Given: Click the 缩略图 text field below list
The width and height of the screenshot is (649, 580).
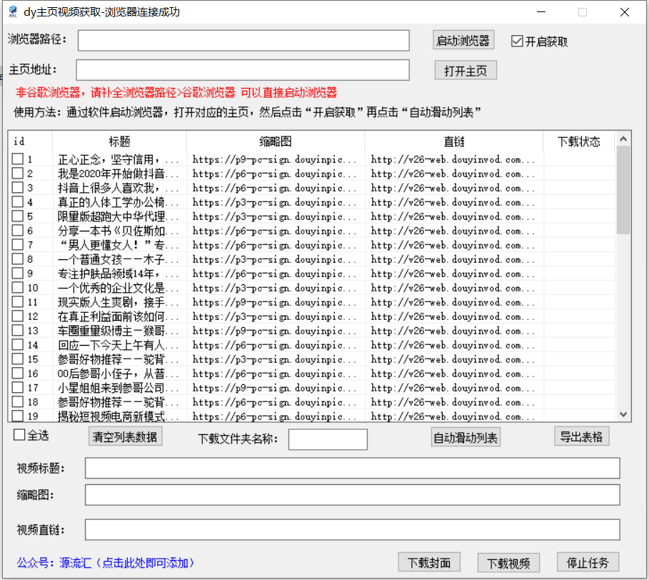Looking at the screenshot, I should [x=352, y=495].
